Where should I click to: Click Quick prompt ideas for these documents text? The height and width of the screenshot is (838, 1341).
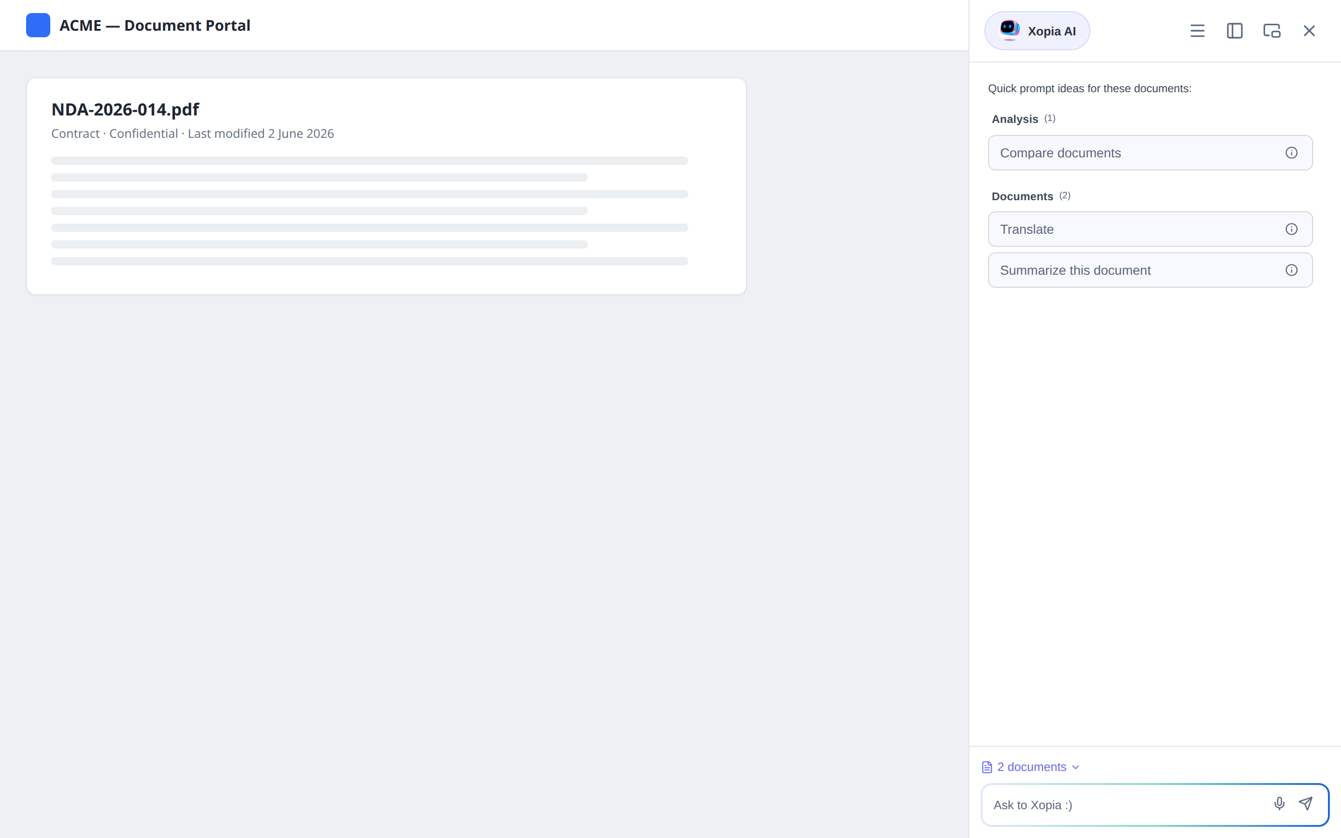(1090, 88)
